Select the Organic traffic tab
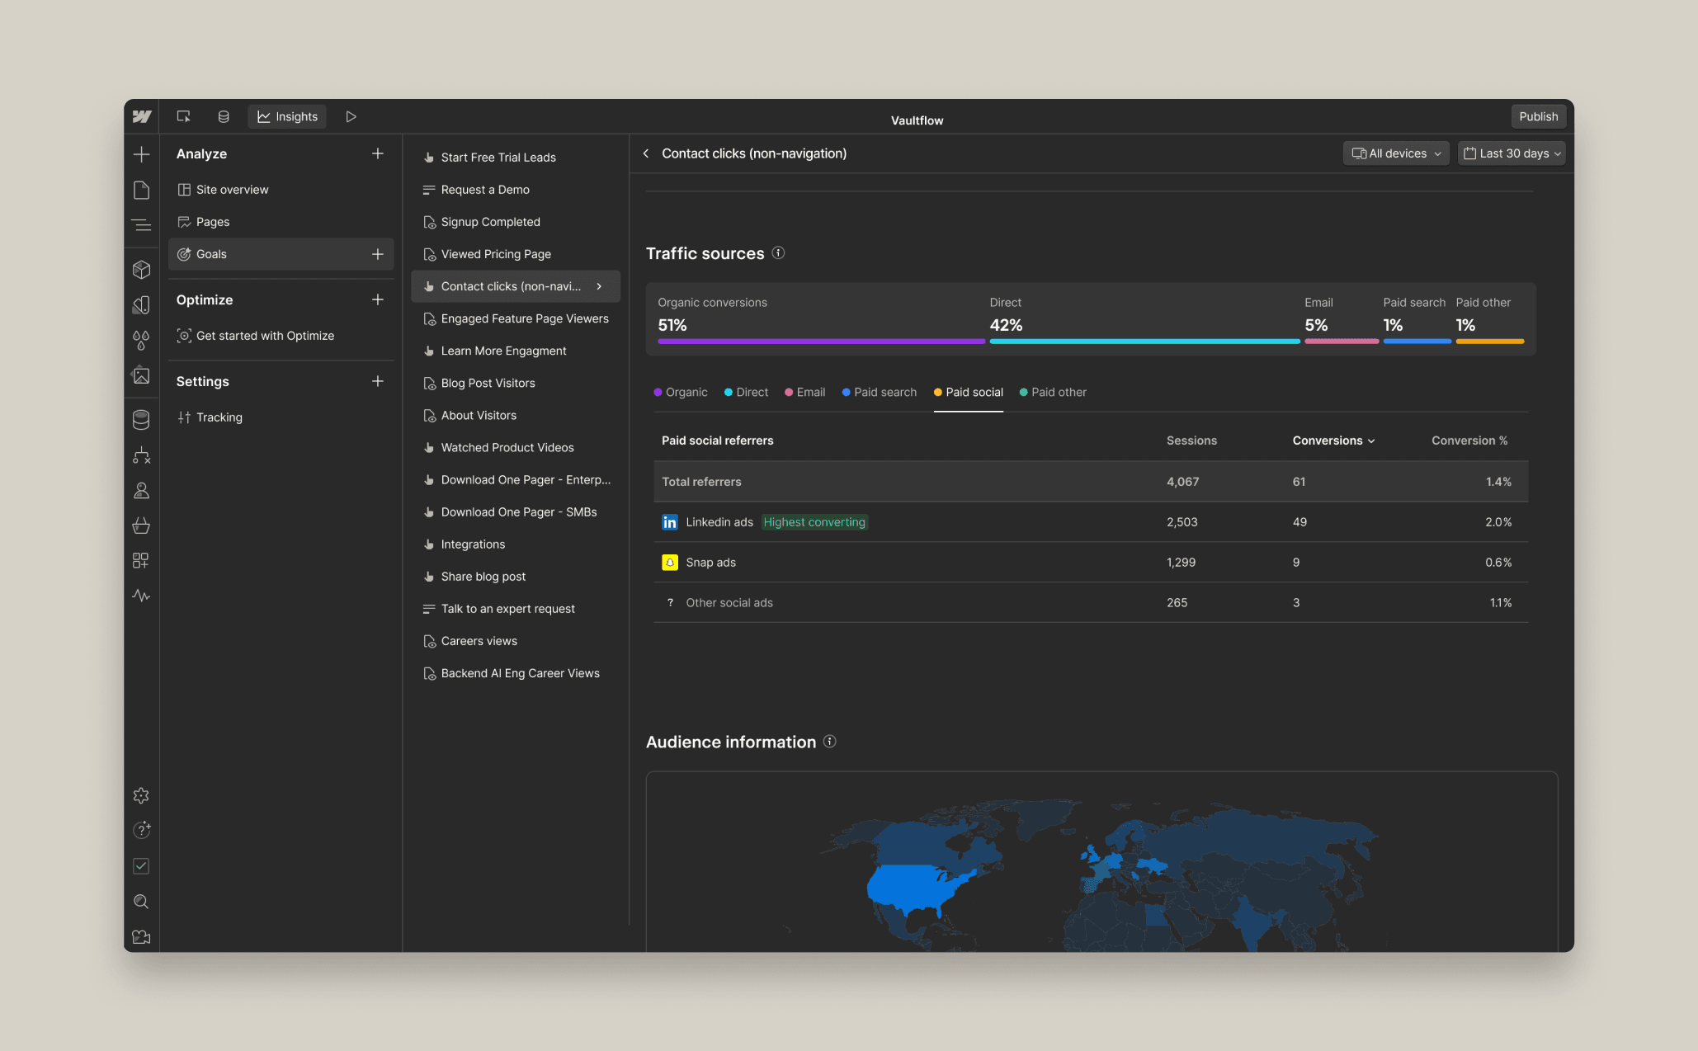Image resolution: width=1698 pixels, height=1051 pixels. click(x=681, y=392)
